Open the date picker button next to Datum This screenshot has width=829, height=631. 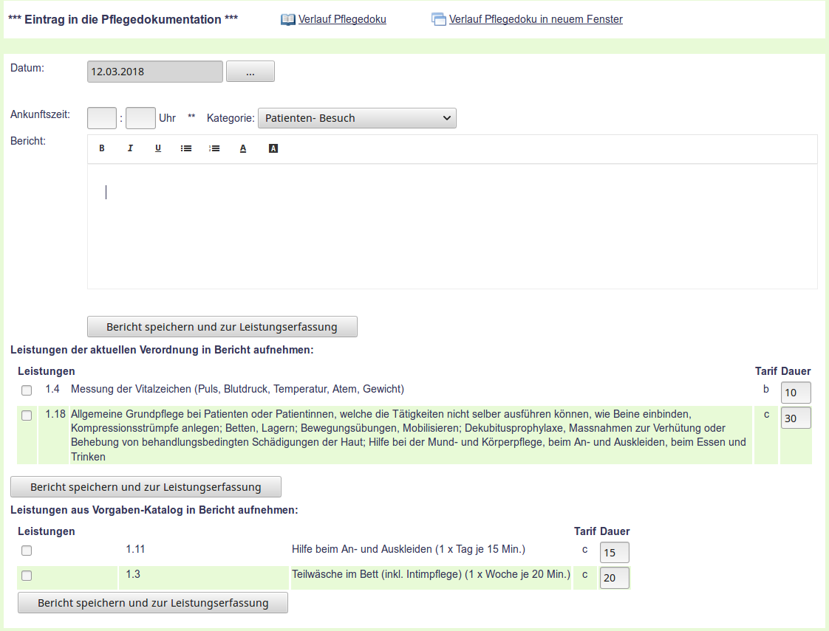250,72
